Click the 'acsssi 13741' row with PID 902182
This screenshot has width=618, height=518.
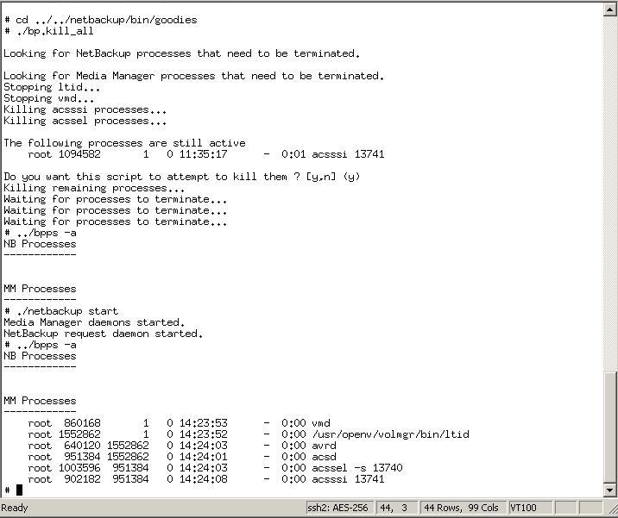tap(206, 479)
